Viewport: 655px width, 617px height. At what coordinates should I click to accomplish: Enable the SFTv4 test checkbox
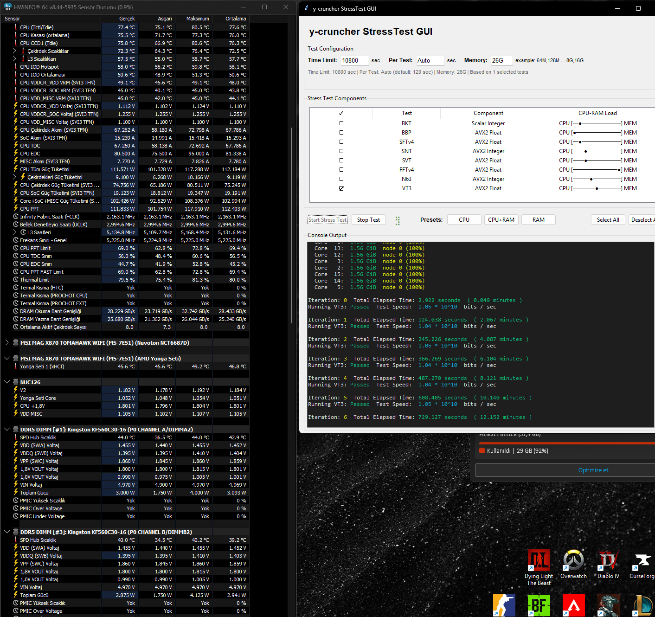[341, 142]
